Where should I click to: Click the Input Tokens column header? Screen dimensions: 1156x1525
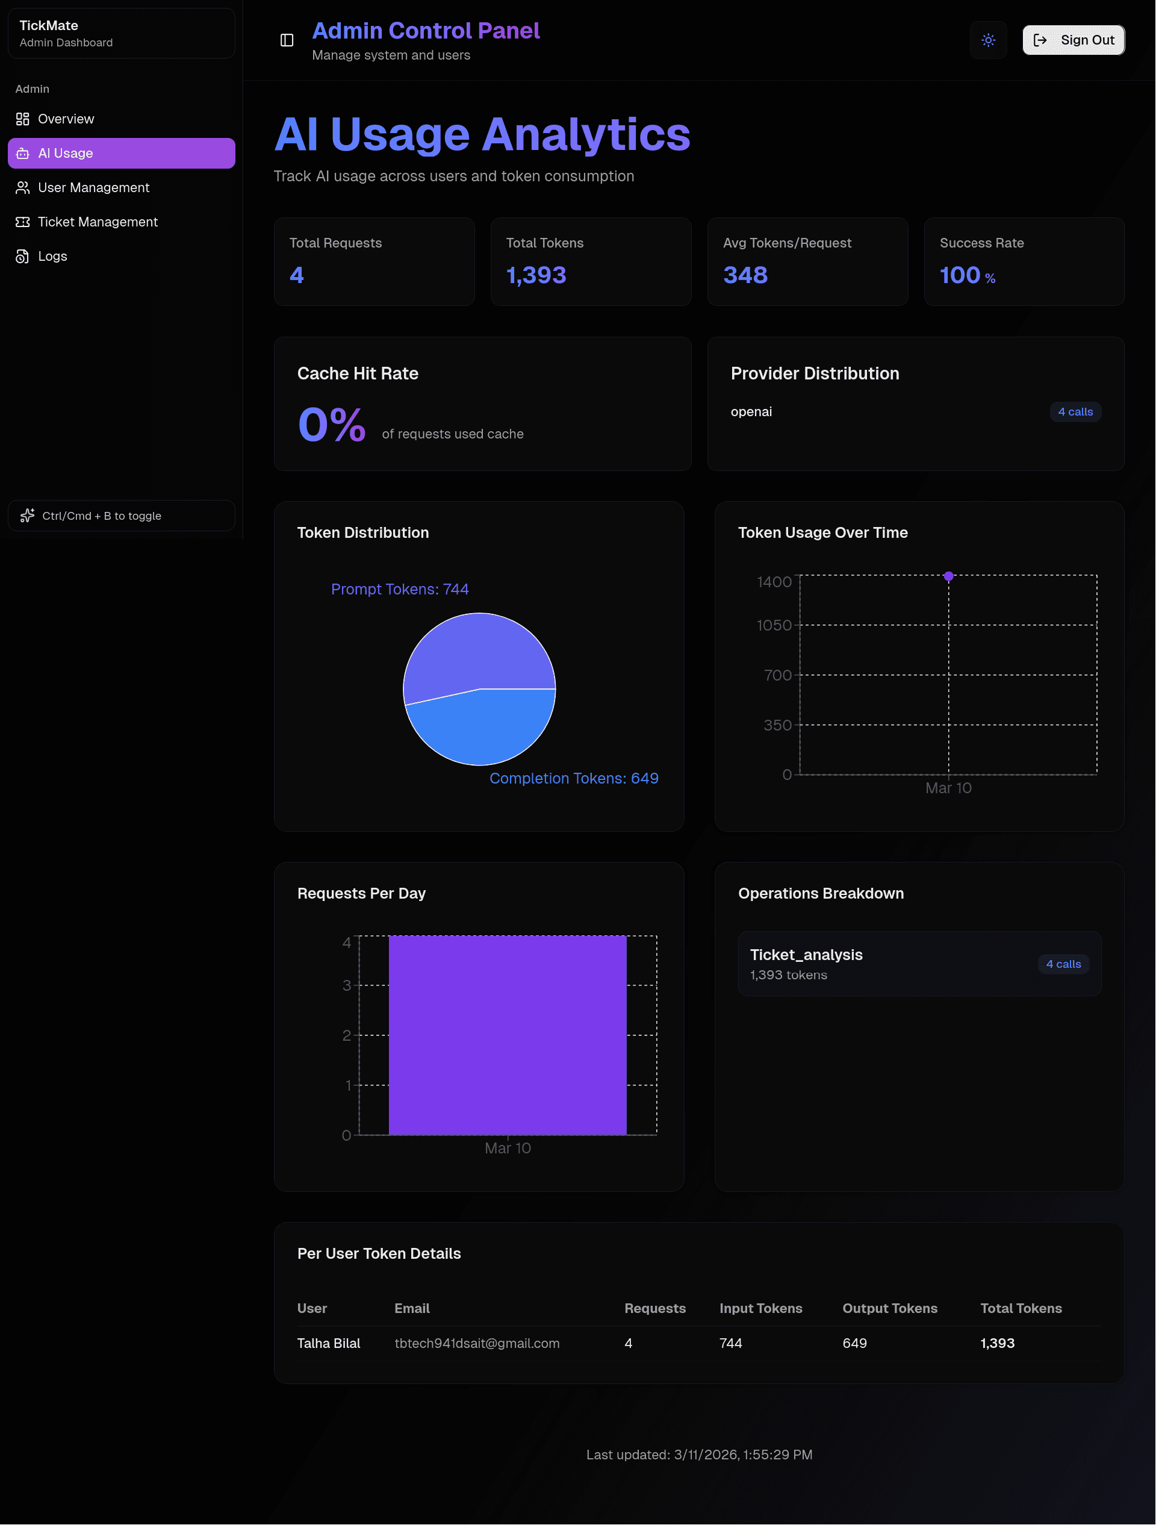(761, 1308)
